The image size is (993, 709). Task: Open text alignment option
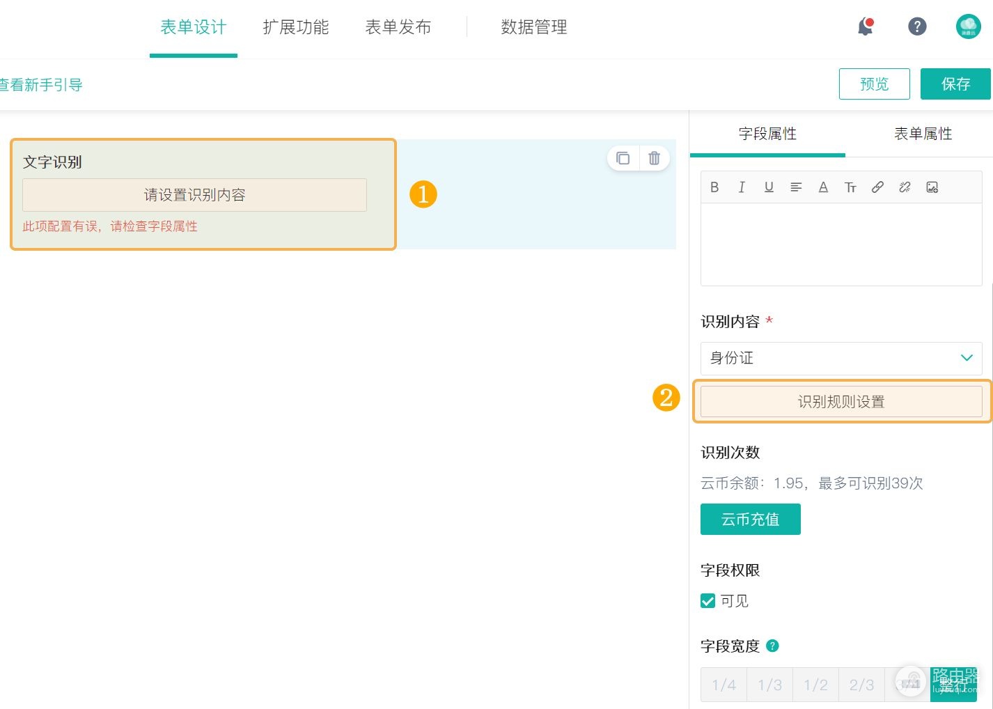[796, 187]
